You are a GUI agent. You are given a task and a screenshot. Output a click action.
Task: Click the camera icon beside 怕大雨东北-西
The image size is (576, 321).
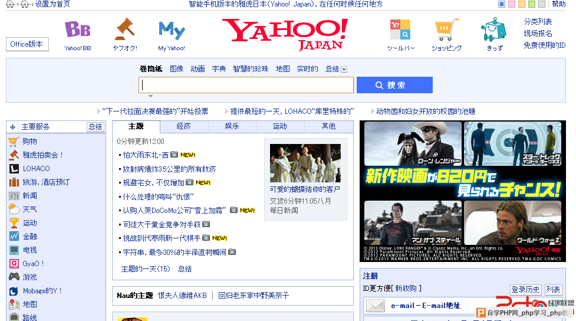click(174, 155)
